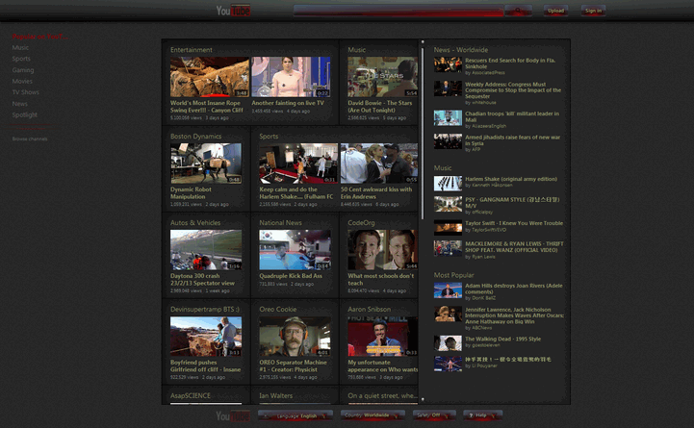Screen dimensions: 694x428
Task: Select Gaming in left sidebar
Action: [x=23, y=70]
